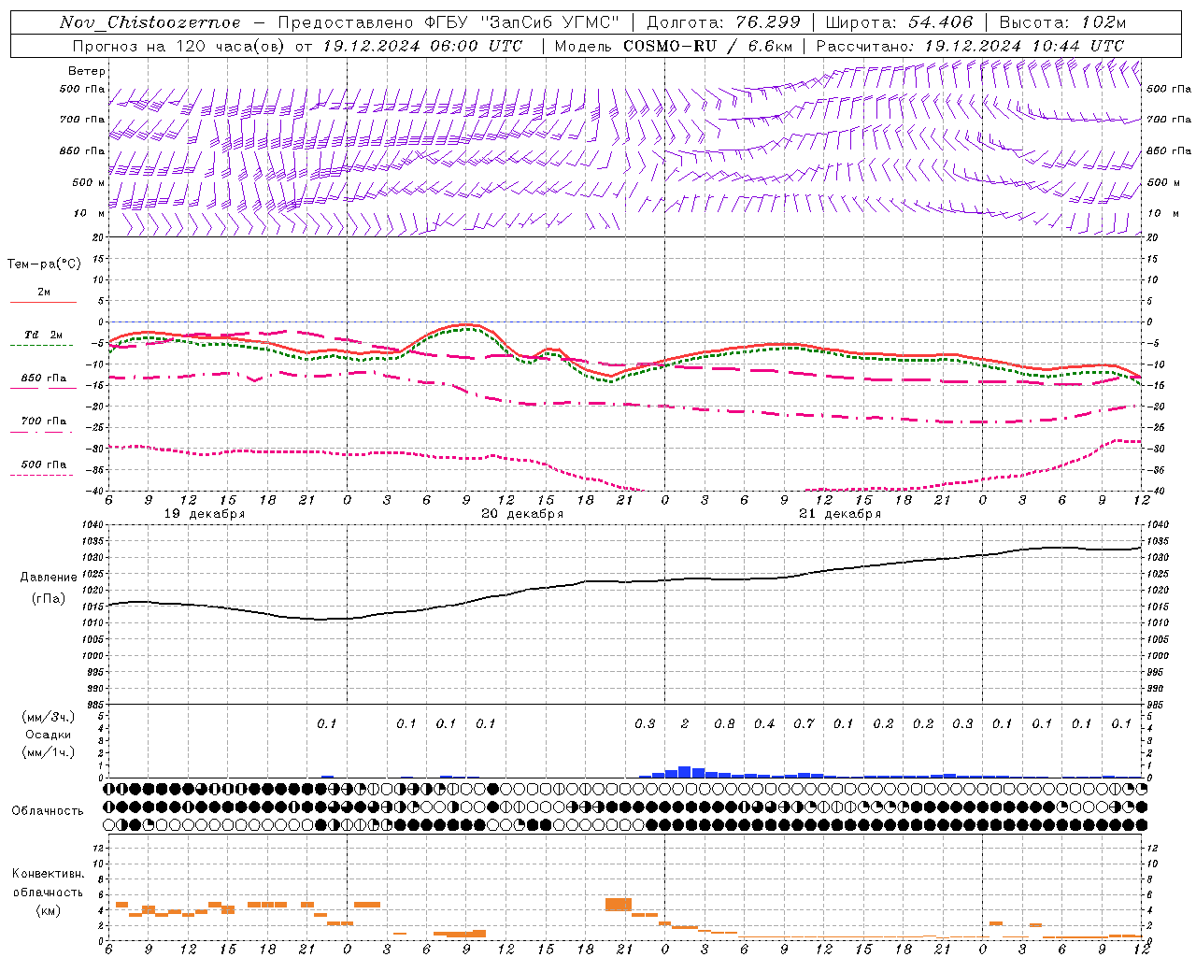The image size is (1196, 957).
Task: Click the (мм/1ч.) unit label
Action: [50, 753]
